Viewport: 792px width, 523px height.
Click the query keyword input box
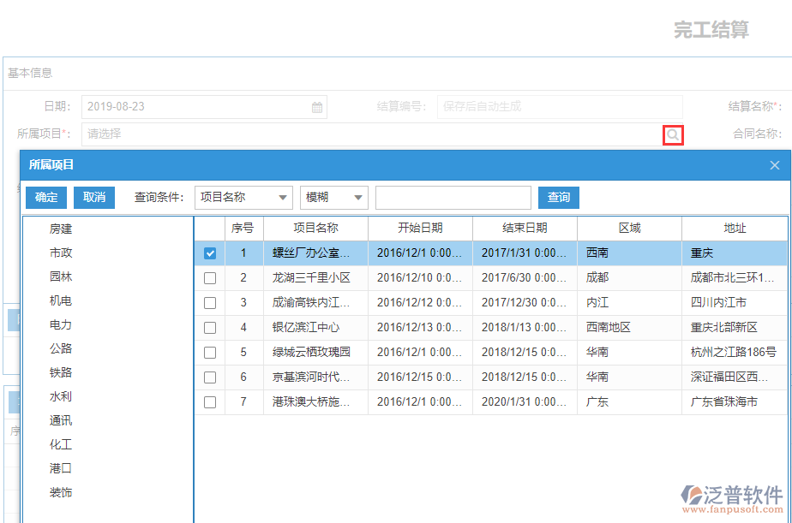(x=453, y=197)
